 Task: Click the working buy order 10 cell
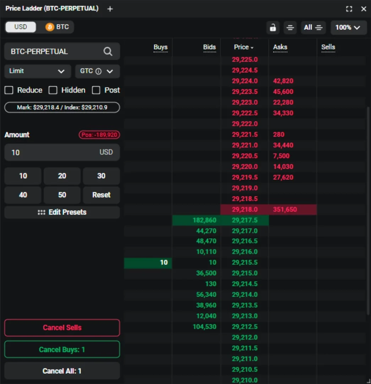click(x=148, y=263)
